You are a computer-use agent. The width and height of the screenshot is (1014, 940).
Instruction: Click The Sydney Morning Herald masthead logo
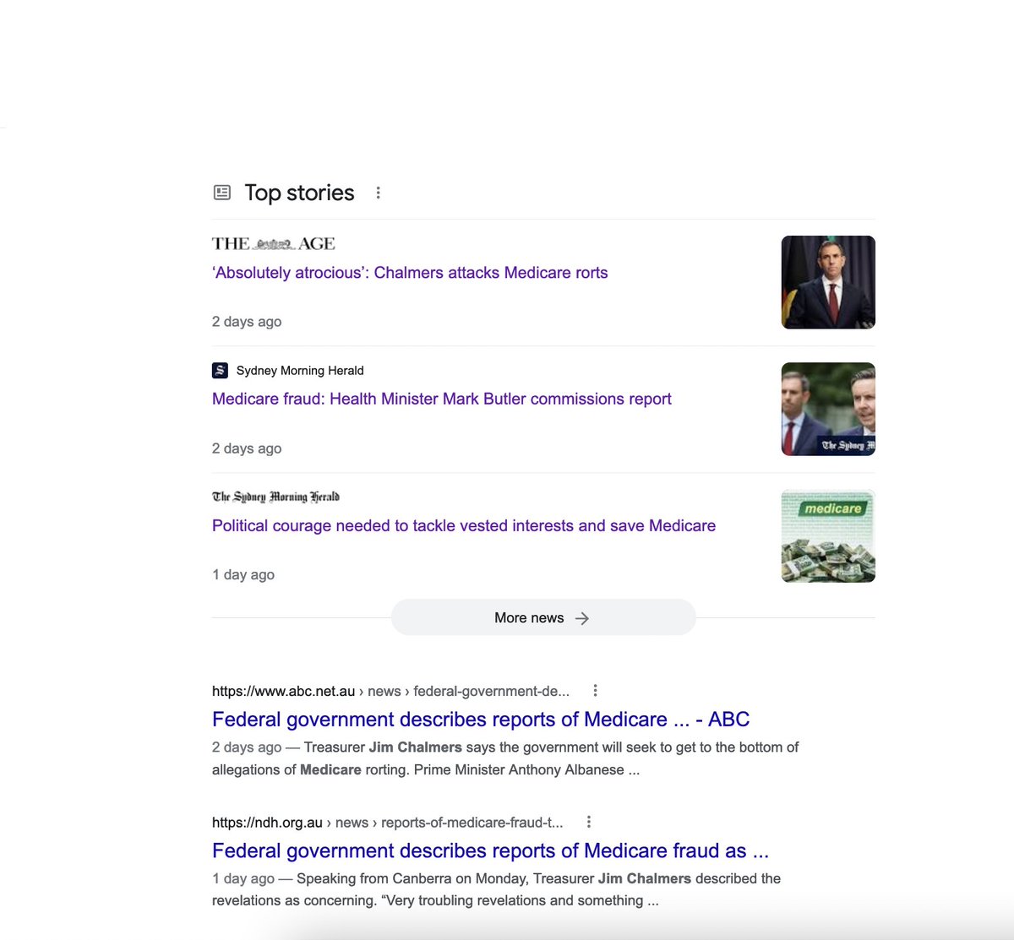coord(275,497)
